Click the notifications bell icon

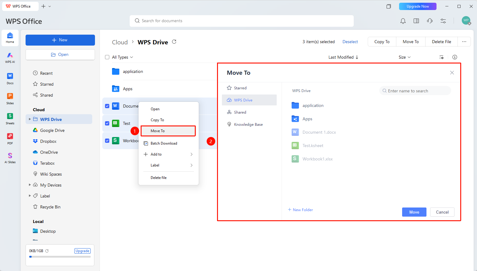pos(403,21)
